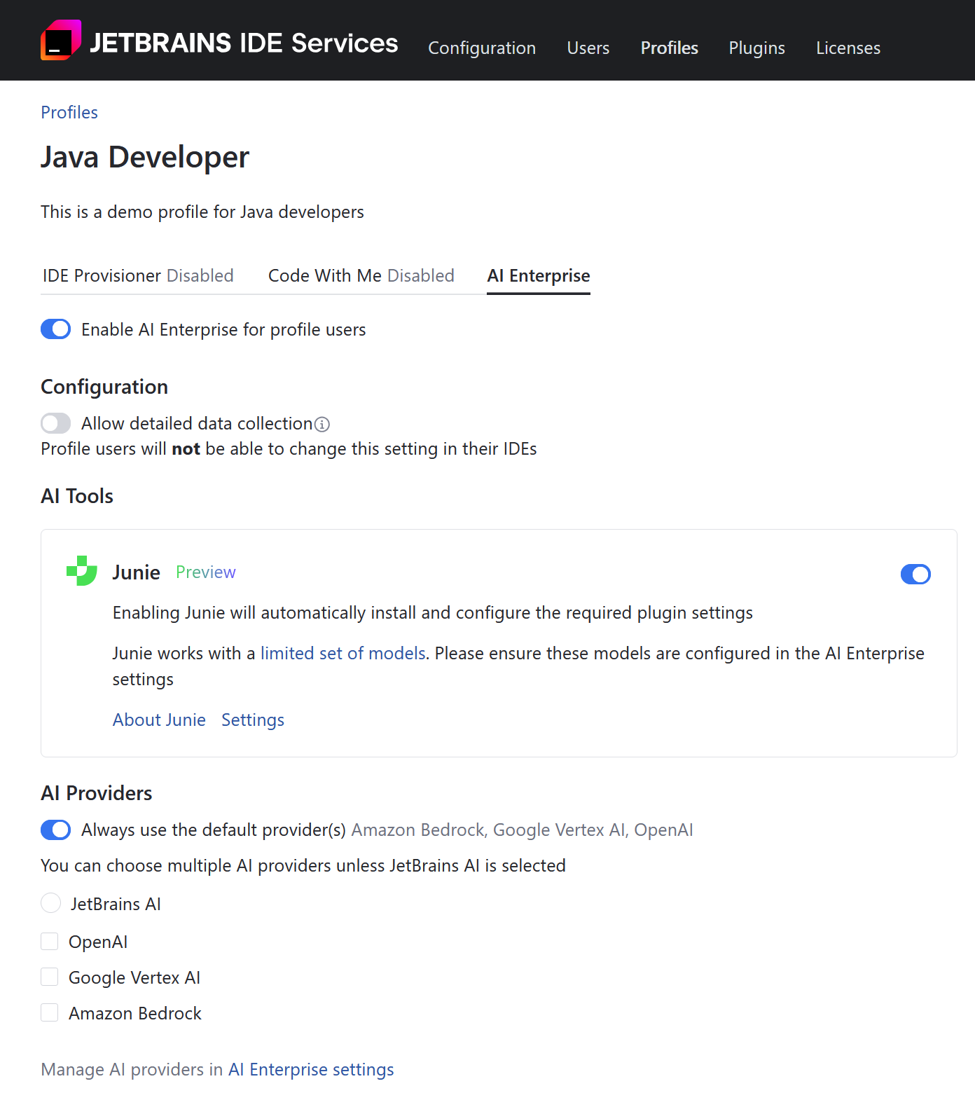Enable Allow detailed data collection toggle
Image resolution: width=975 pixels, height=1093 pixels.
(x=56, y=423)
